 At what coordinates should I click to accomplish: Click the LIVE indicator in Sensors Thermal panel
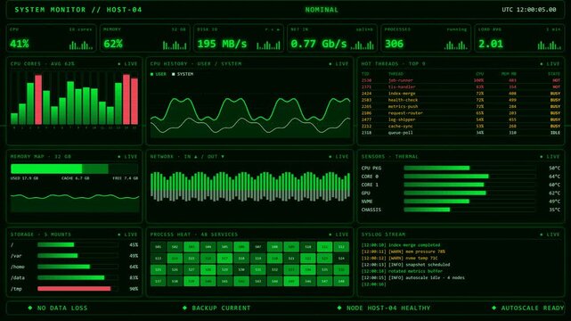550,157
